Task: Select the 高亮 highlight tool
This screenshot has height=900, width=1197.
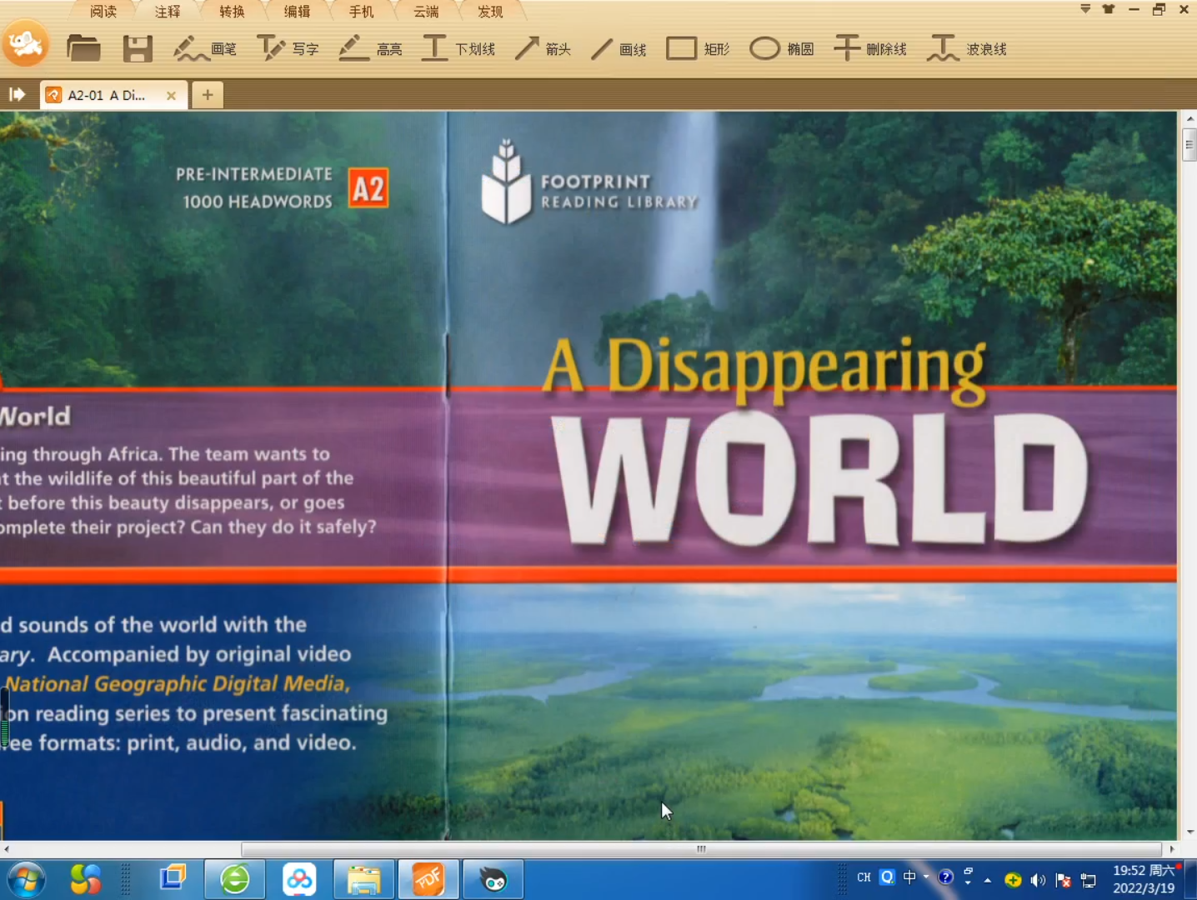Action: (370, 49)
